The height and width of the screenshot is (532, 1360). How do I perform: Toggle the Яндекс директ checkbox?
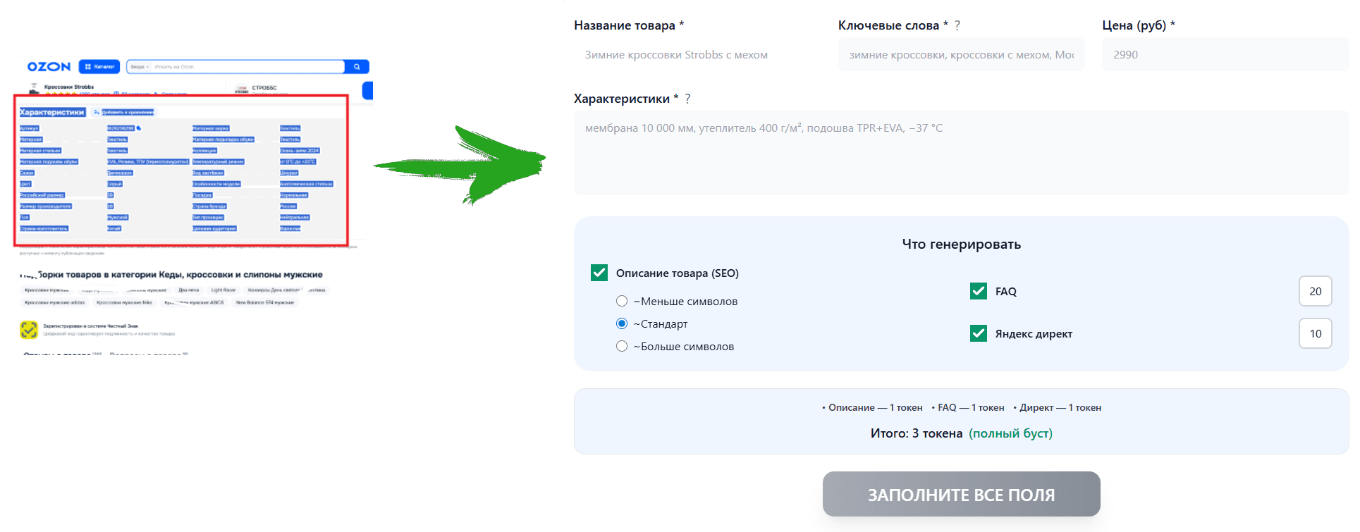[979, 333]
